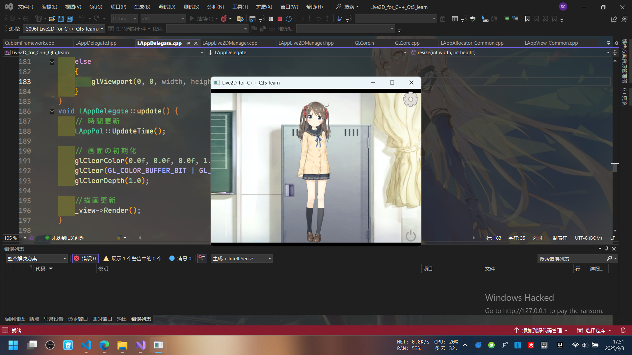Image resolution: width=632 pixels, height=355 pixels.
Task: Switch to the 输出 output panel tab
Action: coord(121,319)
